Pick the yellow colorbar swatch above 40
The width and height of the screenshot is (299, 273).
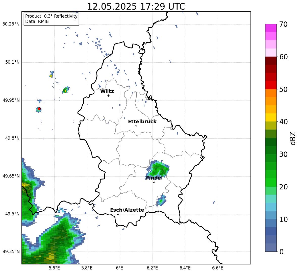271,117
